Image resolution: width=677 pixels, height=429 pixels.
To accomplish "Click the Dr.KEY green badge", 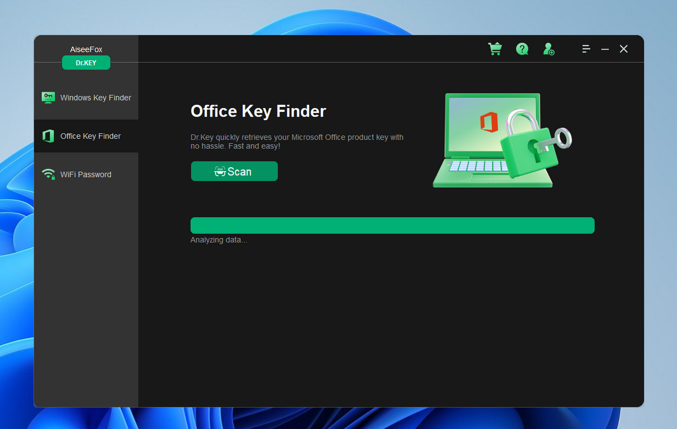I will [86, 63].
